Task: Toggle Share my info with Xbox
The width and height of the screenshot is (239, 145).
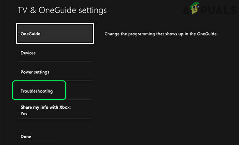Action: [46, 108]
